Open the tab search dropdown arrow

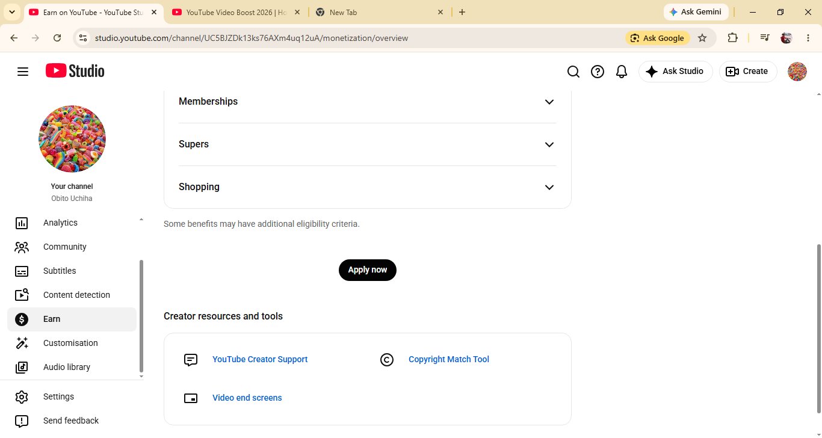pyautogui.click(x=11, y=12)
